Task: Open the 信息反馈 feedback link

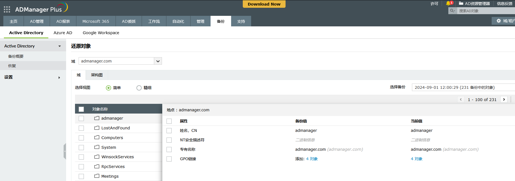Action: click(504, 4)
